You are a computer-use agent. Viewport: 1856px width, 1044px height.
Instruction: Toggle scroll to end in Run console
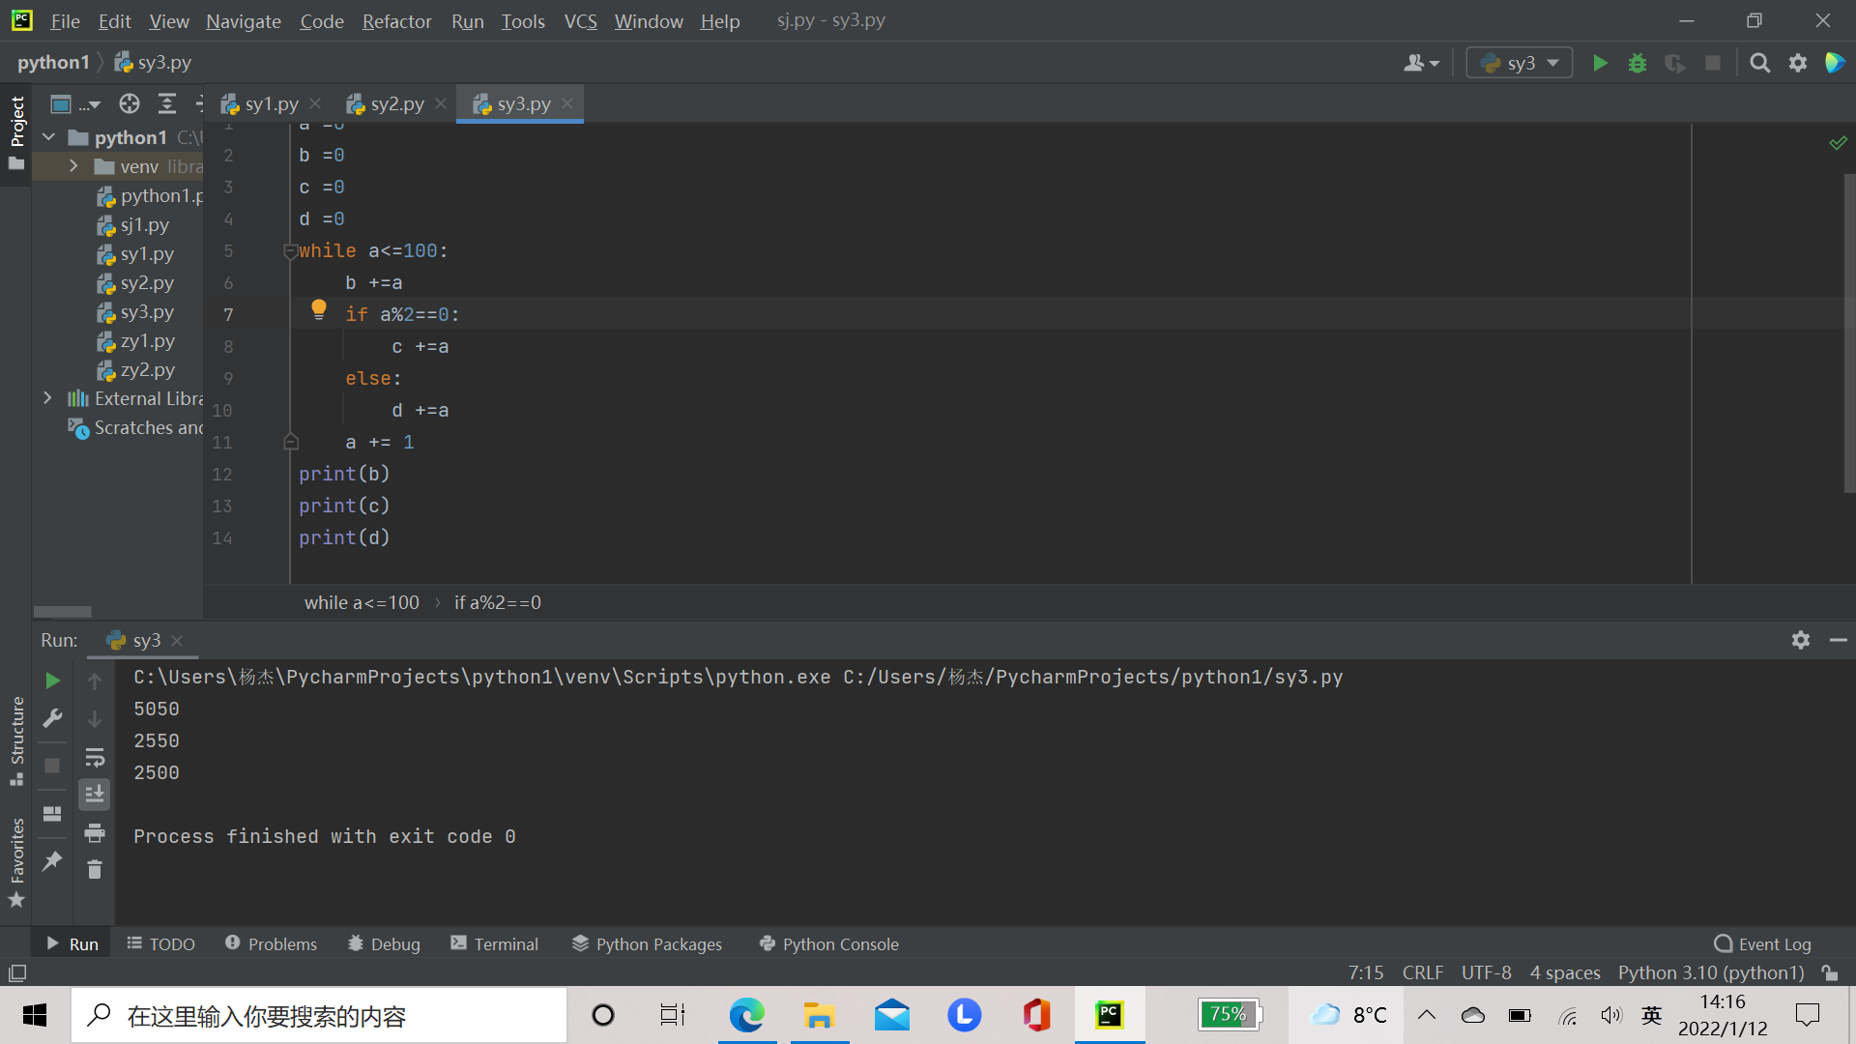95,795
